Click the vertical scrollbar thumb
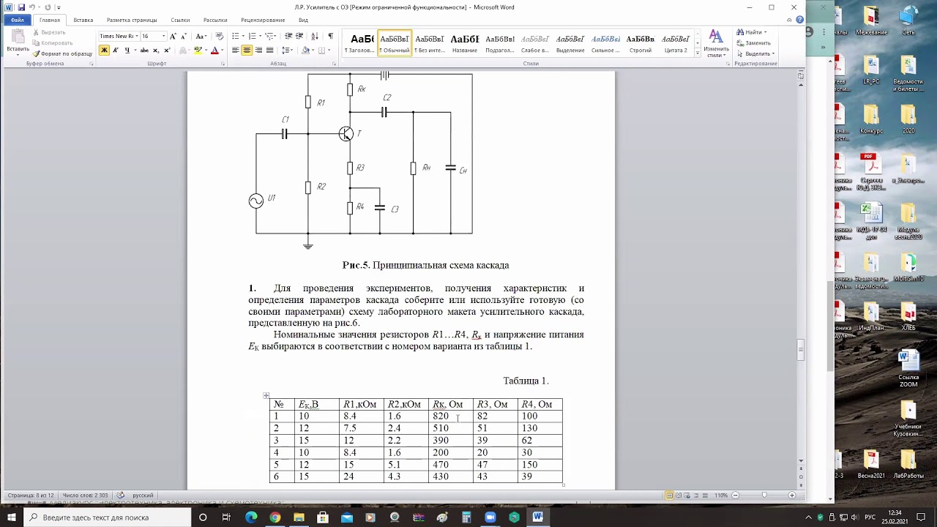 click(801, 349)
